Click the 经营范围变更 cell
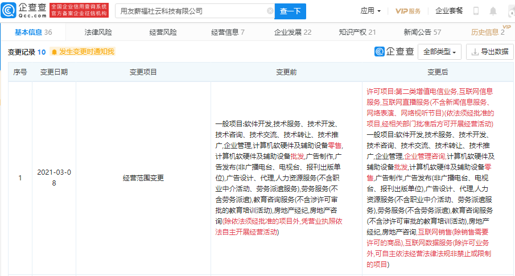The height and width of the screenshot is (276, 515). pos(143,178)
